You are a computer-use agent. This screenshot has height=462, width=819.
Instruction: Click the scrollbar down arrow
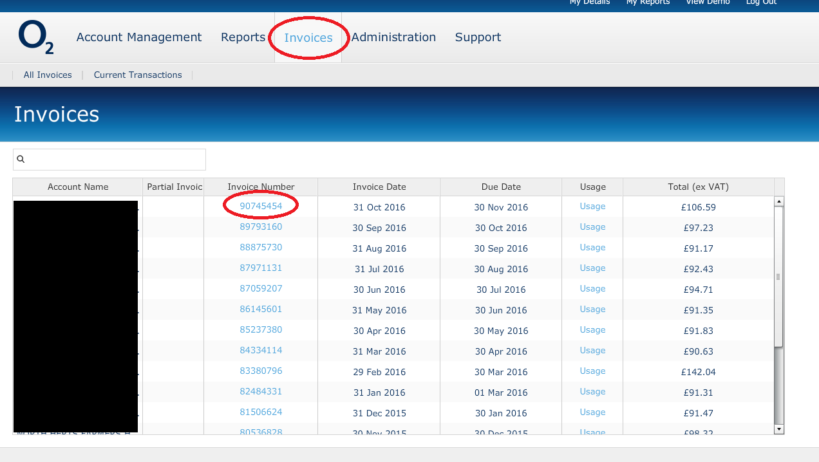click(778, 429)
